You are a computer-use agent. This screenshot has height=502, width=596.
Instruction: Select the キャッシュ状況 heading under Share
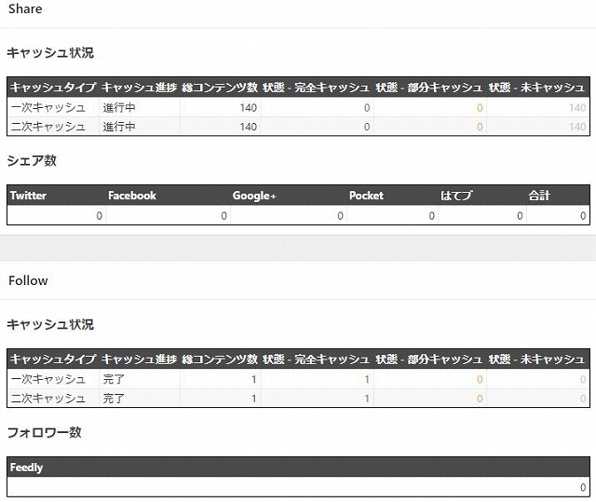point(50,52)
